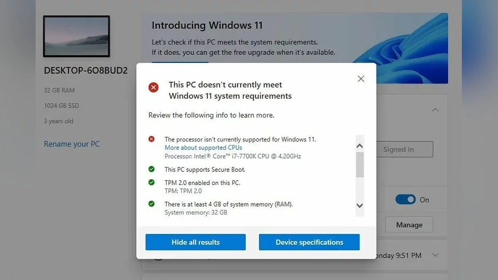Open Device specifications
This screenshot has height=280, width=498.
click(309, 242)
